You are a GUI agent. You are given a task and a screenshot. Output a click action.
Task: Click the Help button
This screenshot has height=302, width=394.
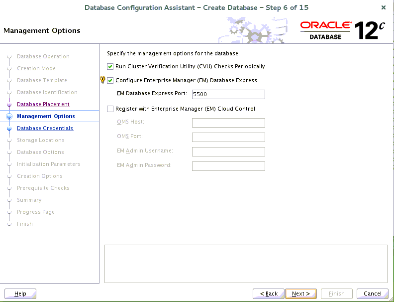pyautogui.click(x=20, y=294)
